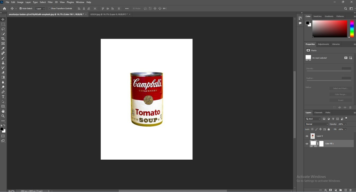Toggle Lock position icon
356x192 pixels.
[x=320, y=129]
